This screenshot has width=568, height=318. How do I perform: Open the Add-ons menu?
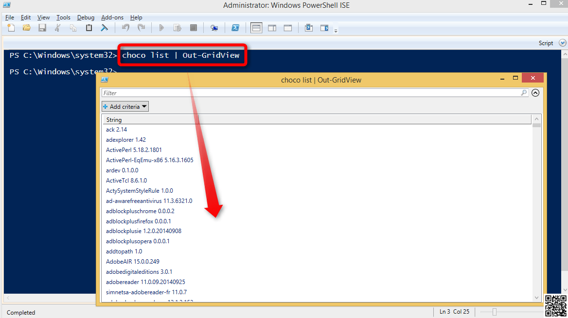(112, 17)
